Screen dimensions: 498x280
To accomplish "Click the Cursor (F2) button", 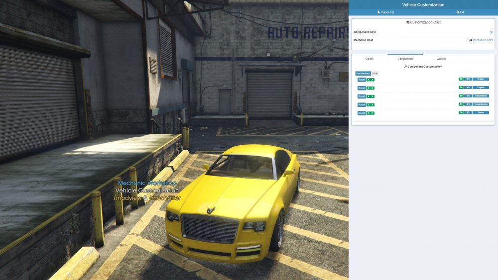I will click(x=386, y=12).
